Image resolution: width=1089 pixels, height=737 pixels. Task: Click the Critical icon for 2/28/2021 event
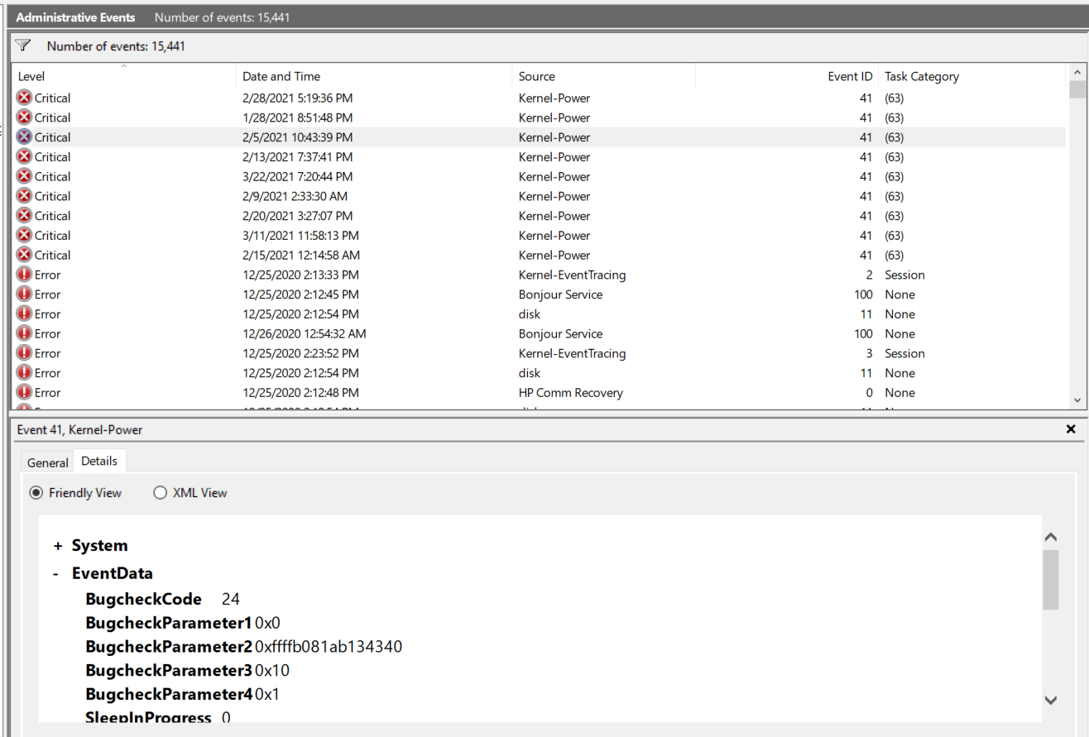24,98
